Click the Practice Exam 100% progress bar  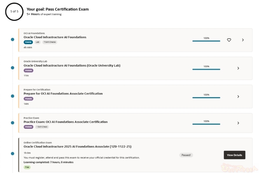tap(206, 124)
